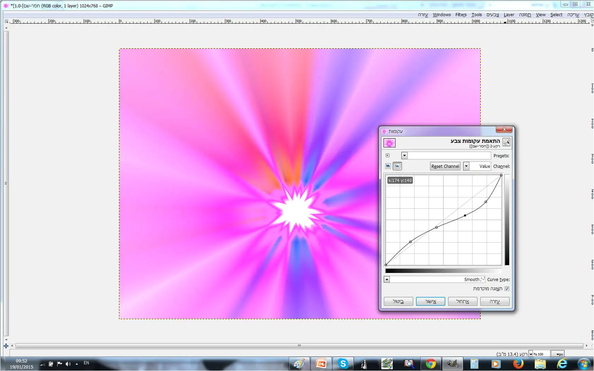Open the Filters menu
This screenshot has width=594, height=371.
[461, 14]
